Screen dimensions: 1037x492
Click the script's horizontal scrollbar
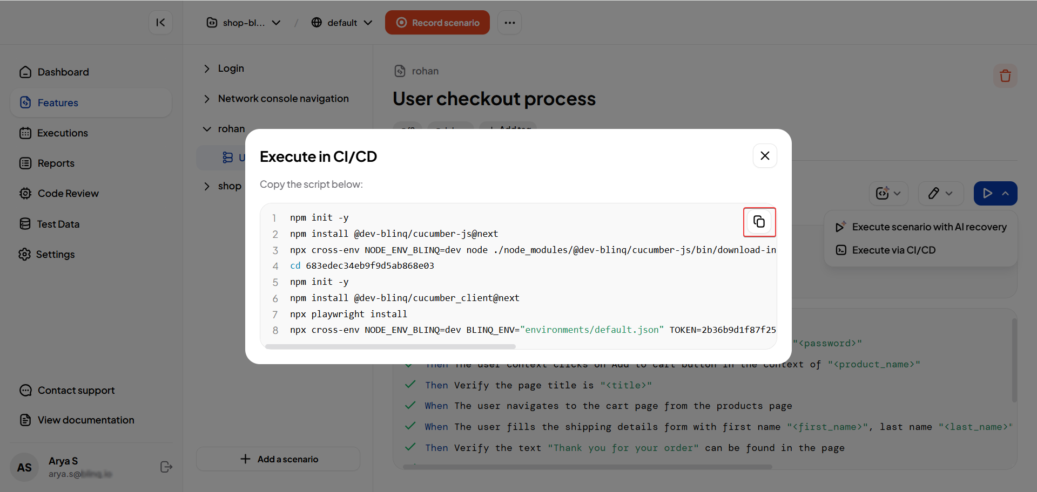pyautogui.click(x=390, y=346)
